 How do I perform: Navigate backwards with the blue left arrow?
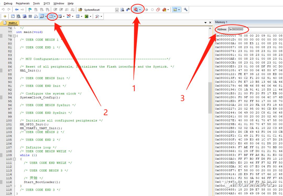coord(17,10)
